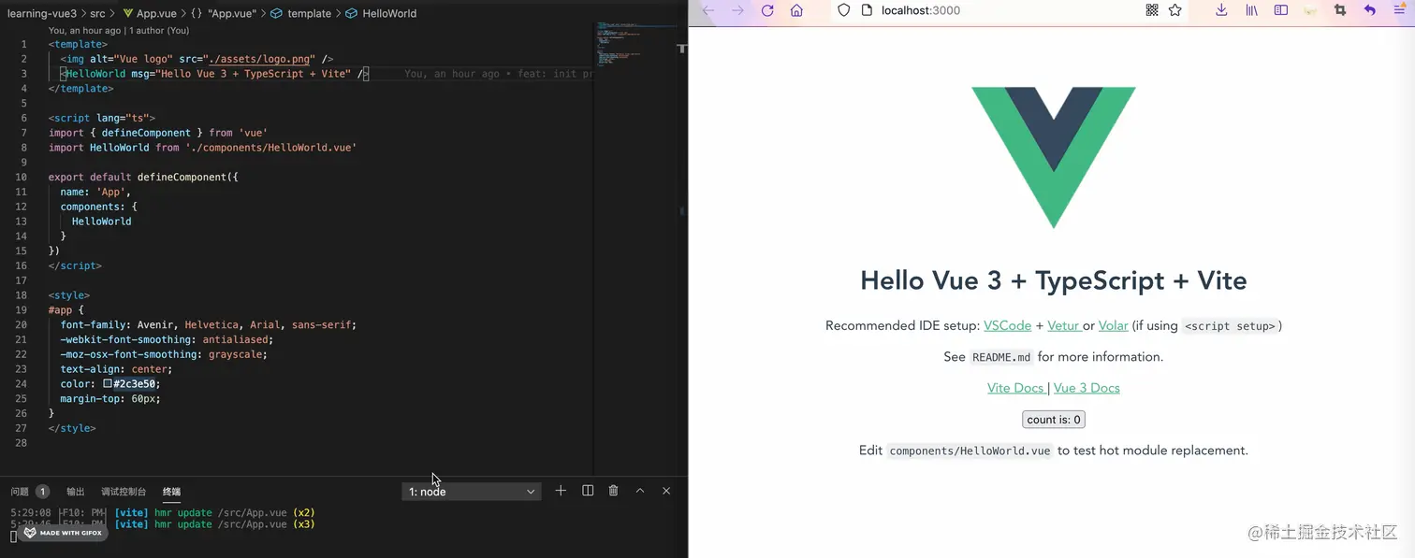Switch to the 终端 terminal tab
The width and height of the screenshot is (1415, 558).
click(171, 492)
